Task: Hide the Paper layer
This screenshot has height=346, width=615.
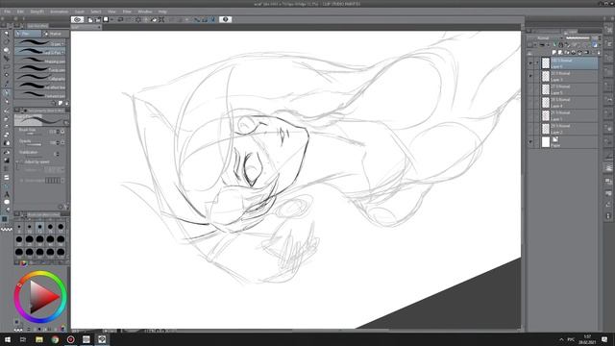Action: 530,142
